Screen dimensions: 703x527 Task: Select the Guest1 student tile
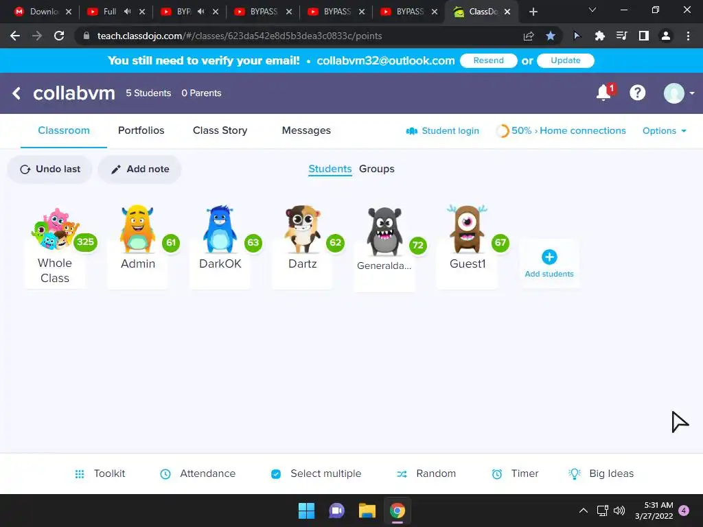click(467, 246)
